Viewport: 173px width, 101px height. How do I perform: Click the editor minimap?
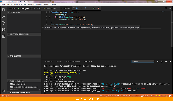[x=163, y=12]
